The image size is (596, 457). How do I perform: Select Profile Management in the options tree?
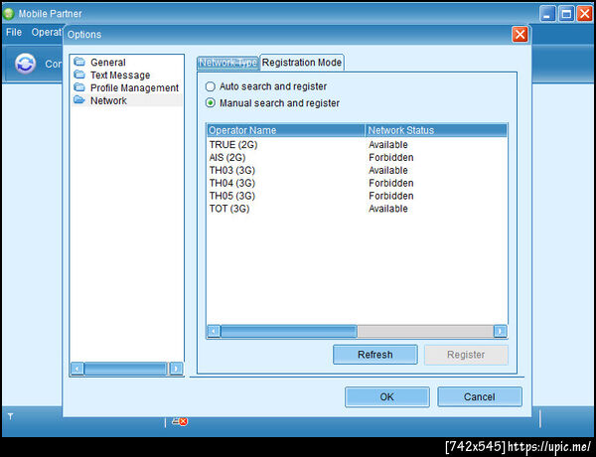coord(134,87)
